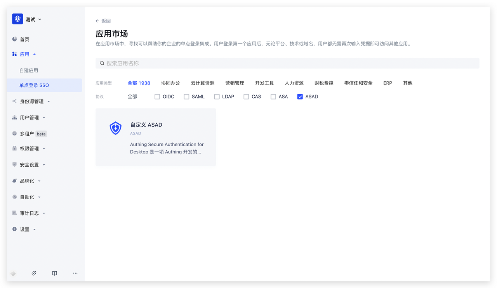Click the 自定义 ASAD shield icon
This screenshot has width=497, height=288.
(116, 128)
